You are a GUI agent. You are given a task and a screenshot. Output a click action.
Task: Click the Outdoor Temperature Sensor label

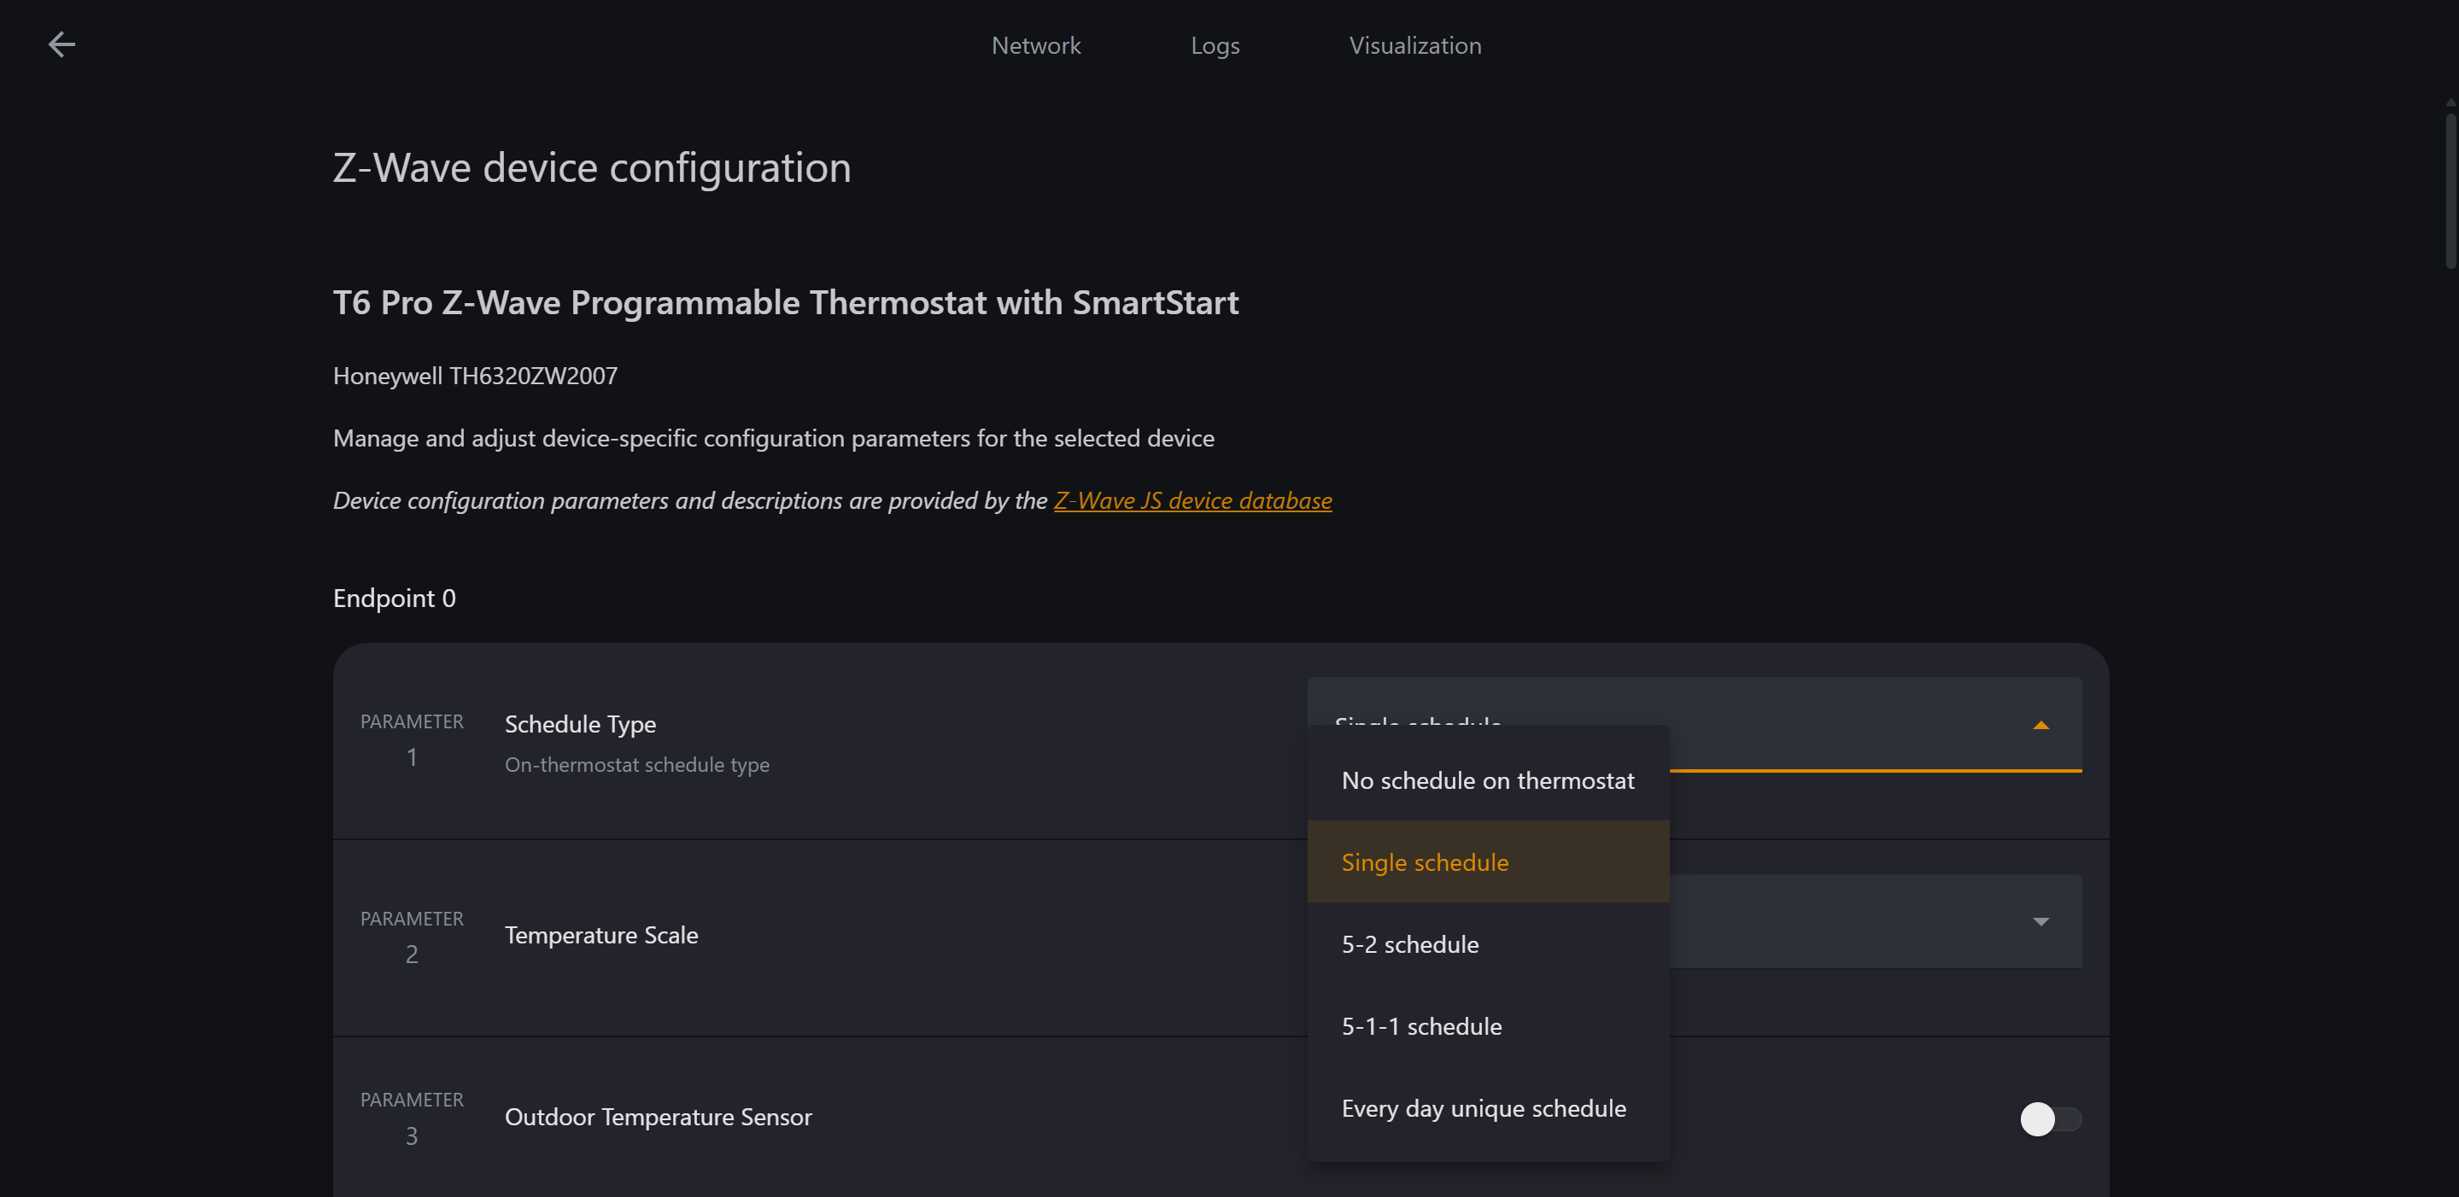(x=658, y=1117)
